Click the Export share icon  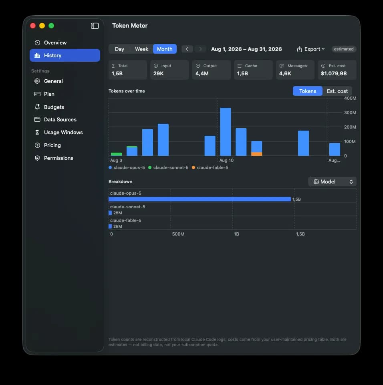(299, 49)
